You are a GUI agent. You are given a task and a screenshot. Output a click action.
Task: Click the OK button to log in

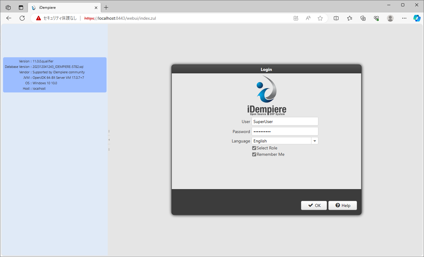point(314,205)
